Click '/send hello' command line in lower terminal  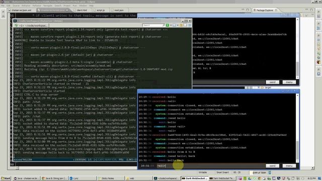point(177,118)
